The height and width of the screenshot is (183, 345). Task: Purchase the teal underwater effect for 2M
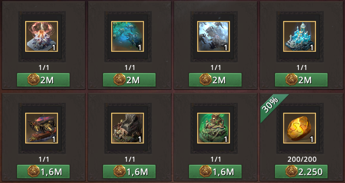pos(129,80)
